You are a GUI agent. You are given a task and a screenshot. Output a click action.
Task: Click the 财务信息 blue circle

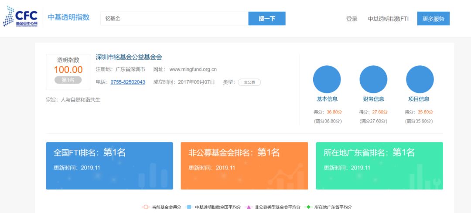click(x=373, y=79)
